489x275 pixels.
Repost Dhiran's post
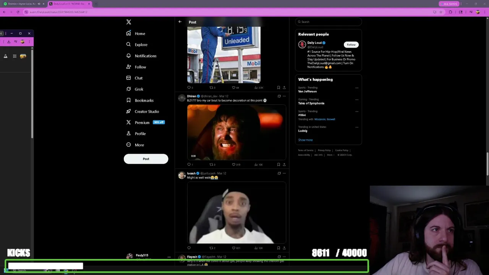pyautogui.click(x=212, y=165)
